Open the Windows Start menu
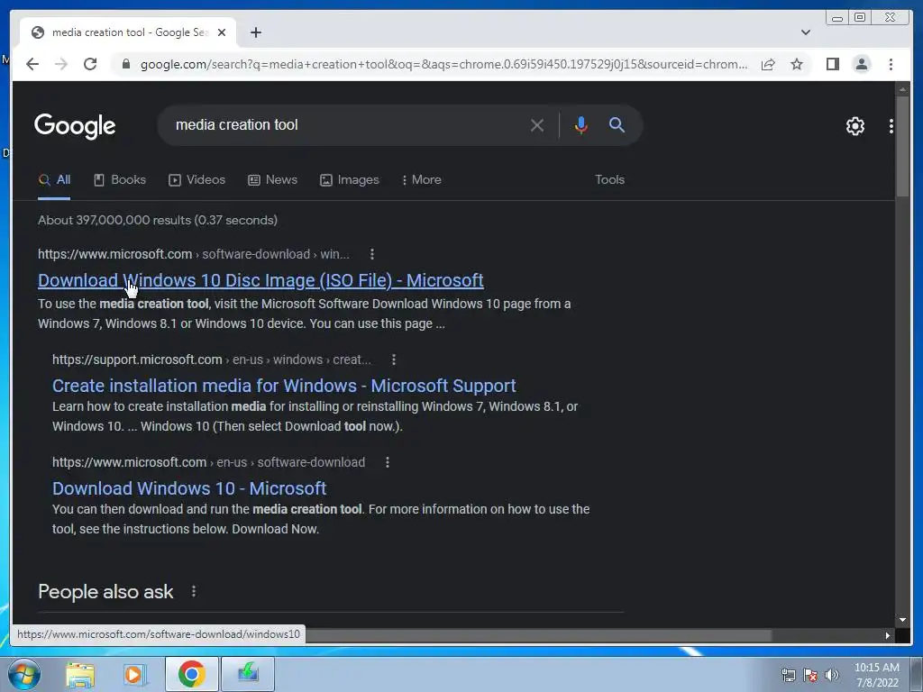 click(23, 674)
